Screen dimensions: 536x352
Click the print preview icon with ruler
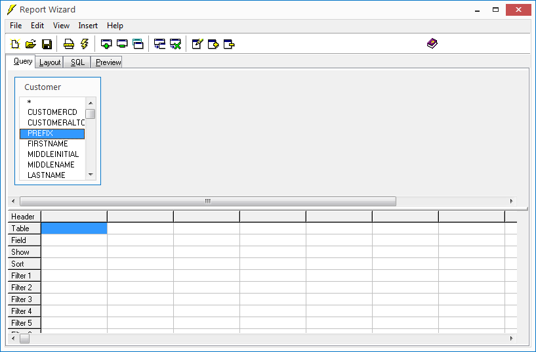pyautogui.click(x=69, y=44)
